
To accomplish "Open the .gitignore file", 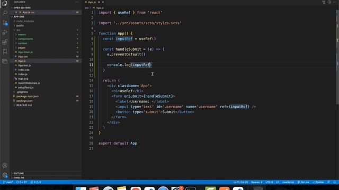I will [x=22, y=92].
